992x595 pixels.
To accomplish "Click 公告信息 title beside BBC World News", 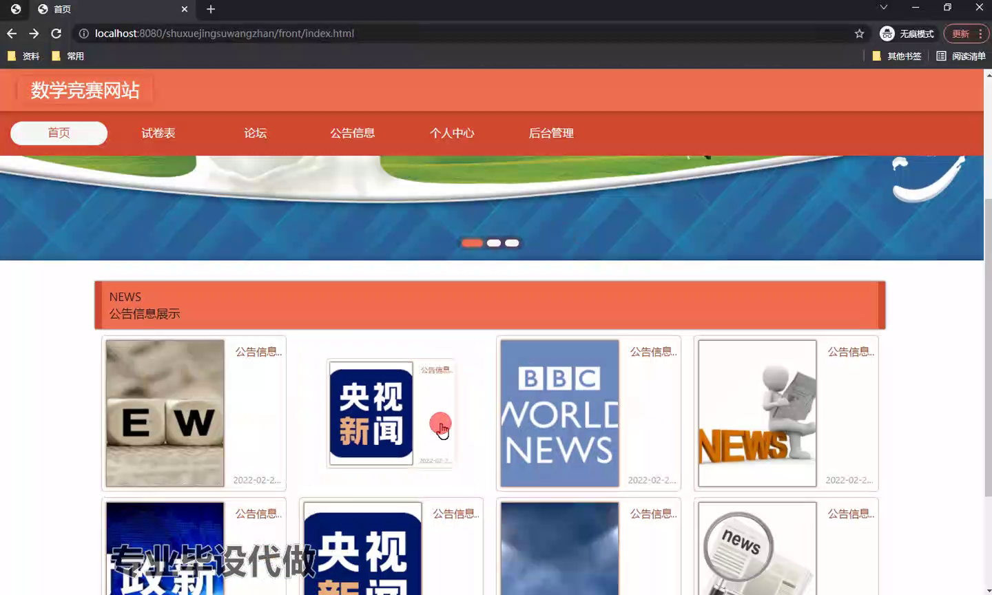I will 653,352.
